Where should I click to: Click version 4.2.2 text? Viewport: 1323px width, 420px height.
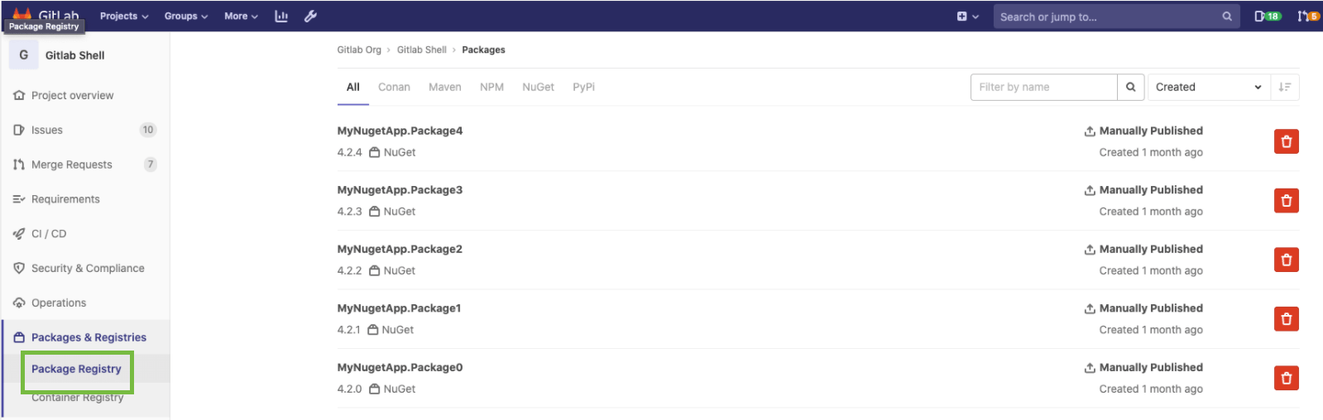tap(349, 271)
